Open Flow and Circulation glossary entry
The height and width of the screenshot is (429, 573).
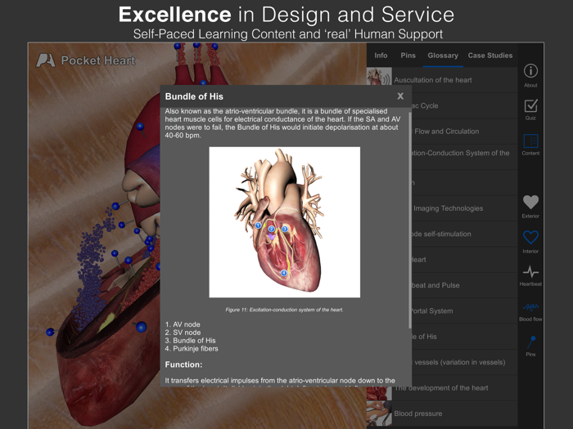pyautogui.click(x=464, y=132)
